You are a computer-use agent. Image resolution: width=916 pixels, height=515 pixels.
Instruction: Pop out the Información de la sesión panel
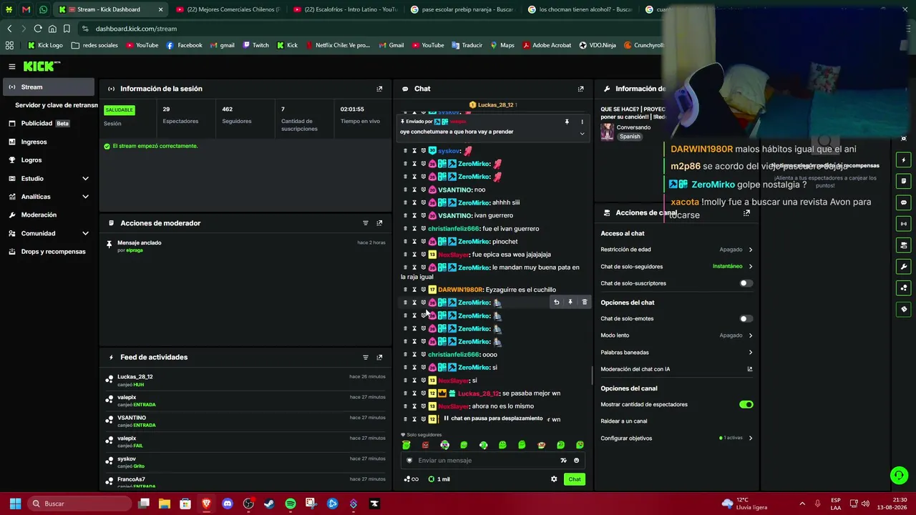[379, 89]
